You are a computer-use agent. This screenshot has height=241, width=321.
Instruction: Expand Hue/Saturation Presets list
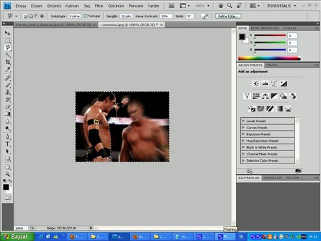point(243,141)
